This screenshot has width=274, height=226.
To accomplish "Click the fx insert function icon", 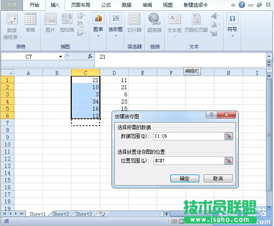I will [x=90, y=57].
